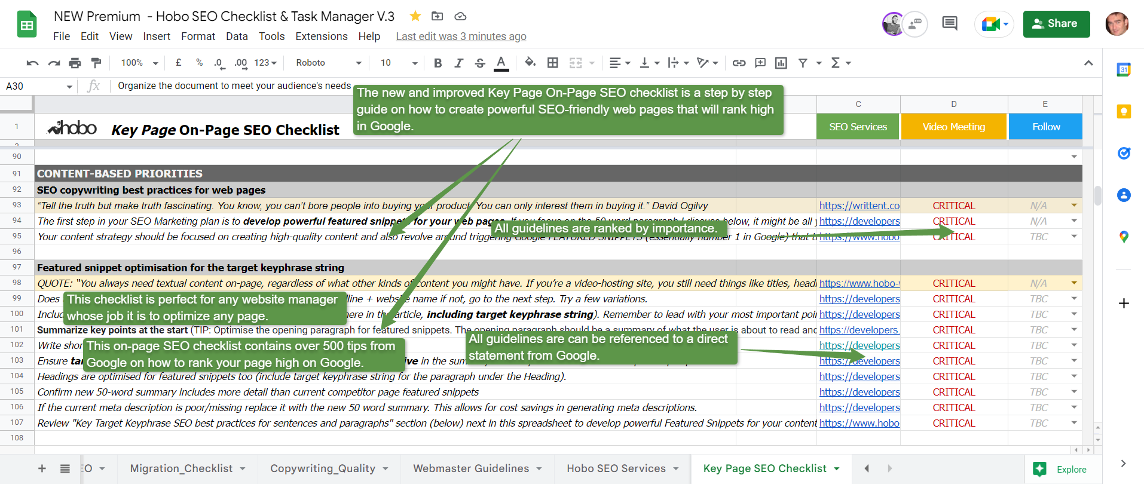Viewport: 1144px width, 484px height.
Task: Click the Explore button
Action: point(1063,469)
